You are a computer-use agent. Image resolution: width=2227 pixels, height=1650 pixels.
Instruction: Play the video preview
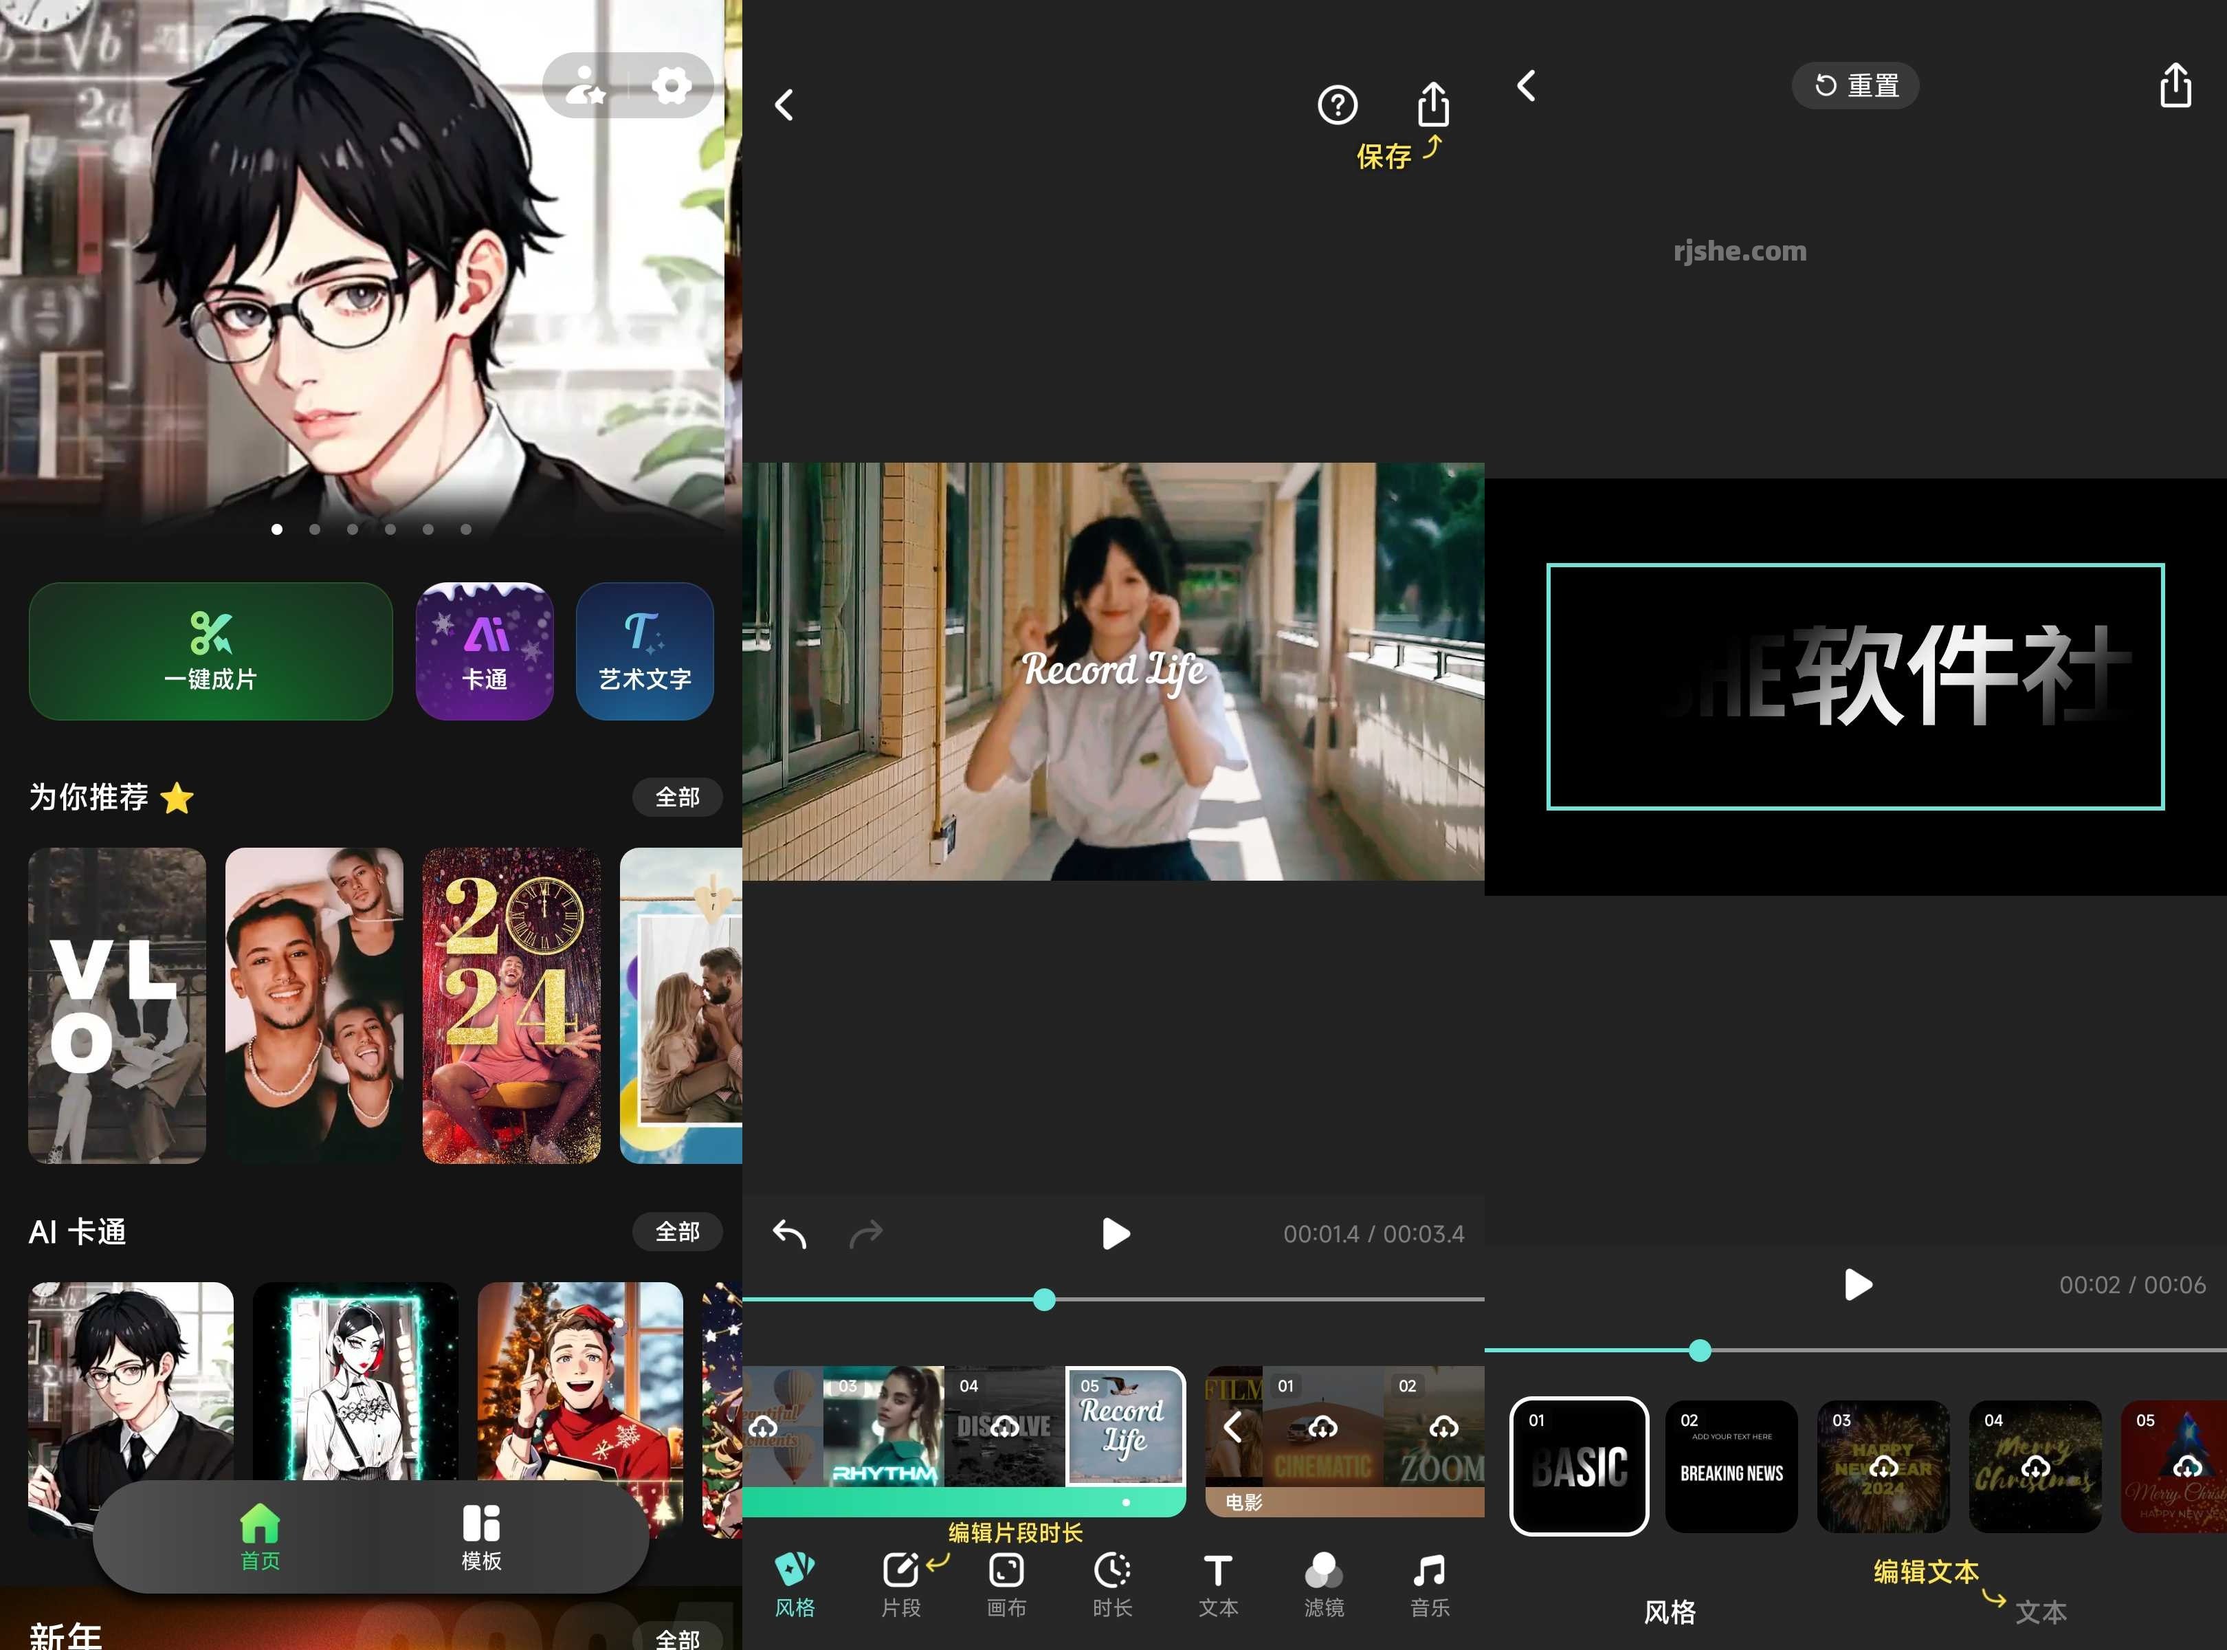[1116, 1233]
